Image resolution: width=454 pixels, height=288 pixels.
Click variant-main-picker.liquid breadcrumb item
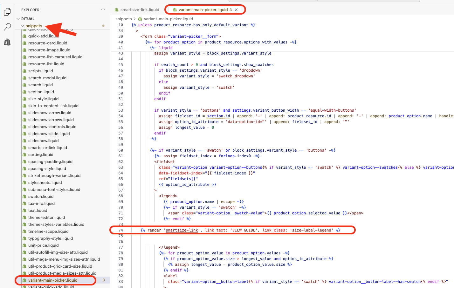click(168, 19)
